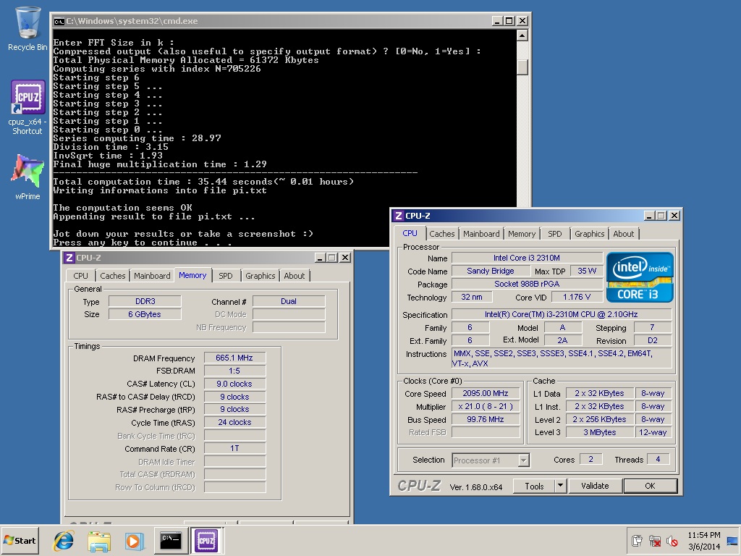This screenshot has width=741, height=556.
Task: Open the Mainboard tab in front CPU-Z
Action: [481, 234]
